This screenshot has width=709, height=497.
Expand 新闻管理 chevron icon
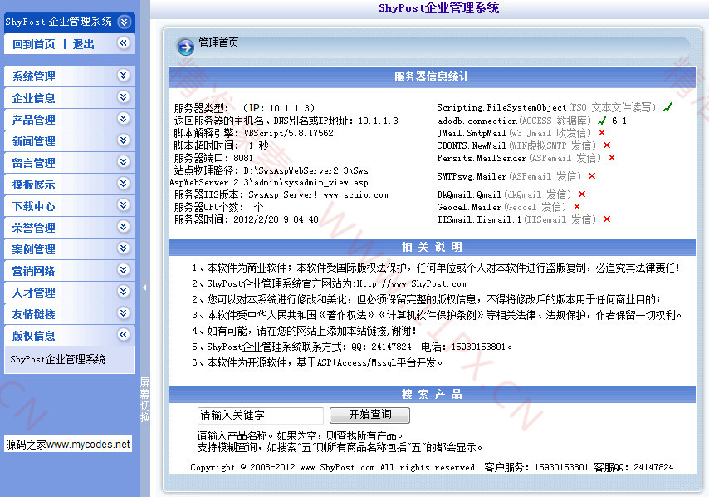[124, 140]
